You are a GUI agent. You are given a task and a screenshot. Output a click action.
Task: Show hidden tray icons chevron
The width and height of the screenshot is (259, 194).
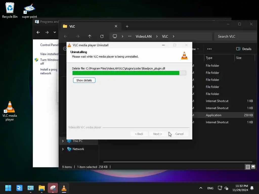(x=201, y=188)
